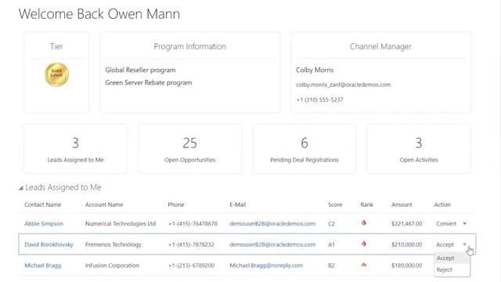This screenshot has height=282, width=501.
Task: Click the rank flame icon for David Borokhovsky
Action: click(363, 244)
